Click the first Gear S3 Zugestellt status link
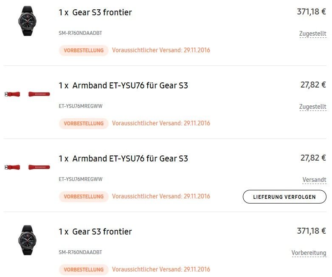This screenshot has width=332, height=277. [x=313, y=34]
